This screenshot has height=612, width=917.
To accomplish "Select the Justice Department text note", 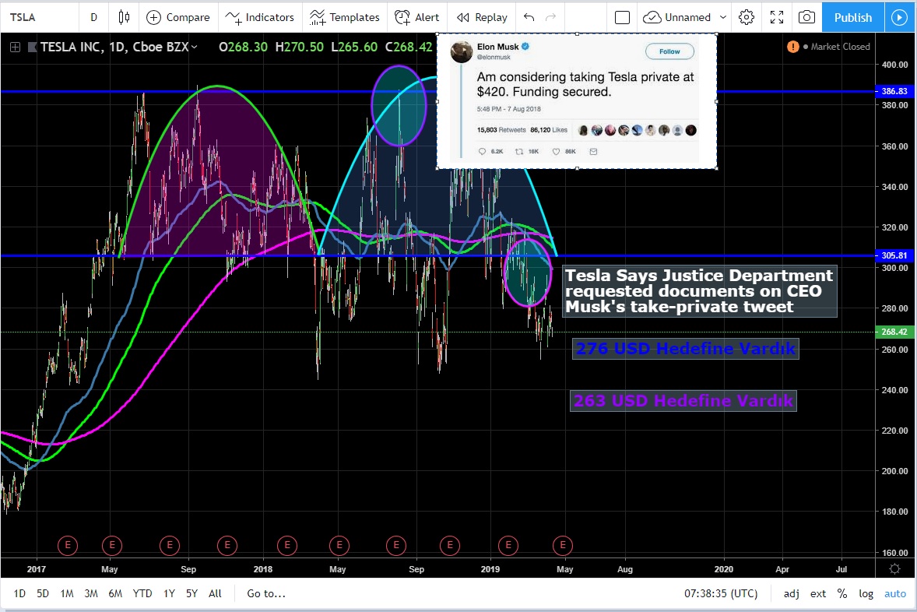I will pyautogui.click(x=700, y=291).
